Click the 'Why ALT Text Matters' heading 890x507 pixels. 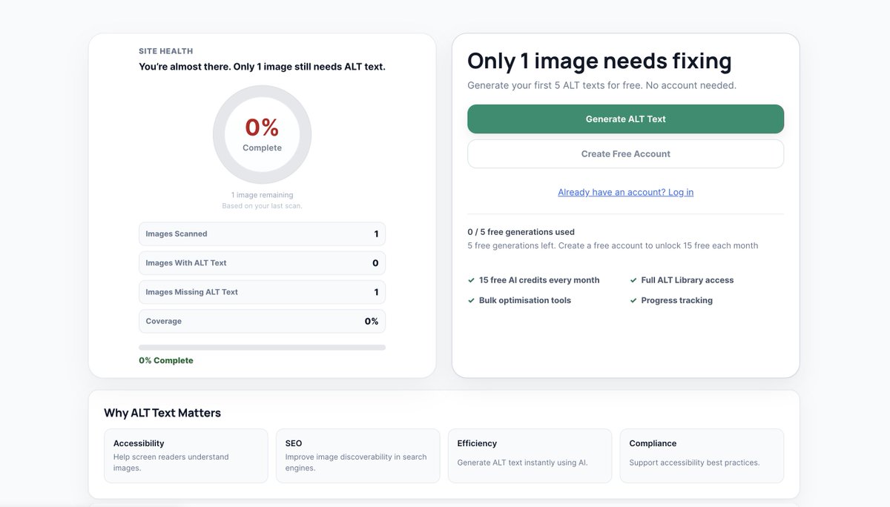(162, 413)
